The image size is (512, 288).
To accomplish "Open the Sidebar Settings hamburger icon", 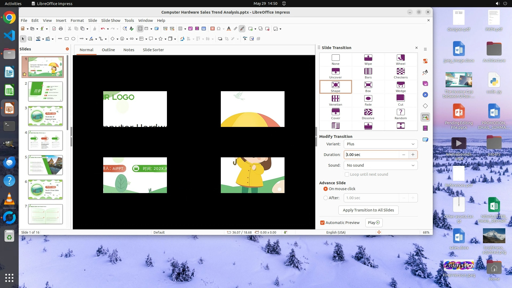I will point(425,49).
